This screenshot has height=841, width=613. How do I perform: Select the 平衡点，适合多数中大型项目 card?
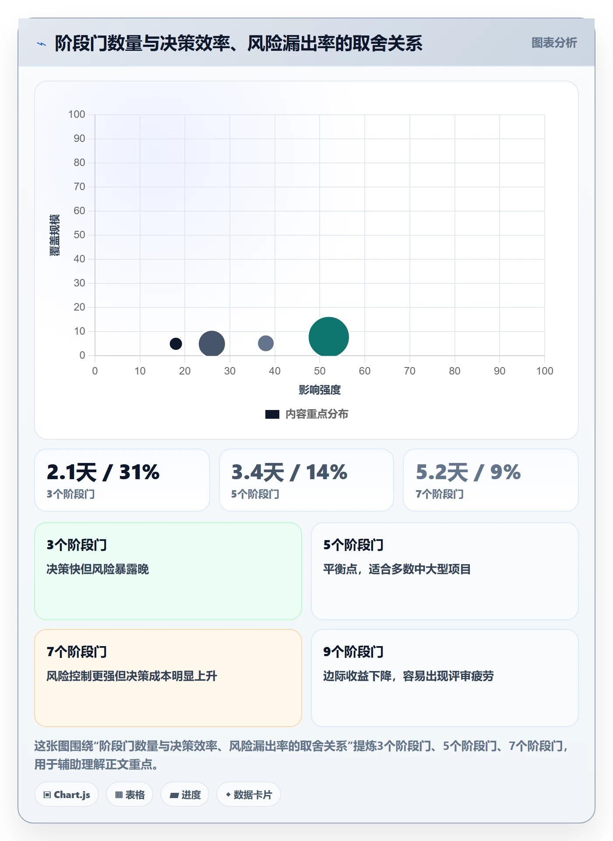445,571
